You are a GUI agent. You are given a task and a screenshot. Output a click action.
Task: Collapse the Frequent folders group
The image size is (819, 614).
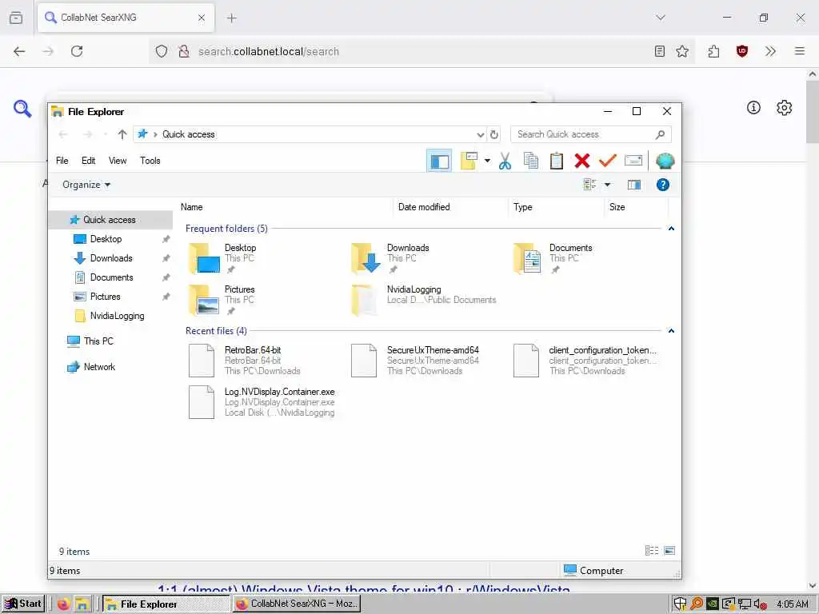(x=671, y=229)
